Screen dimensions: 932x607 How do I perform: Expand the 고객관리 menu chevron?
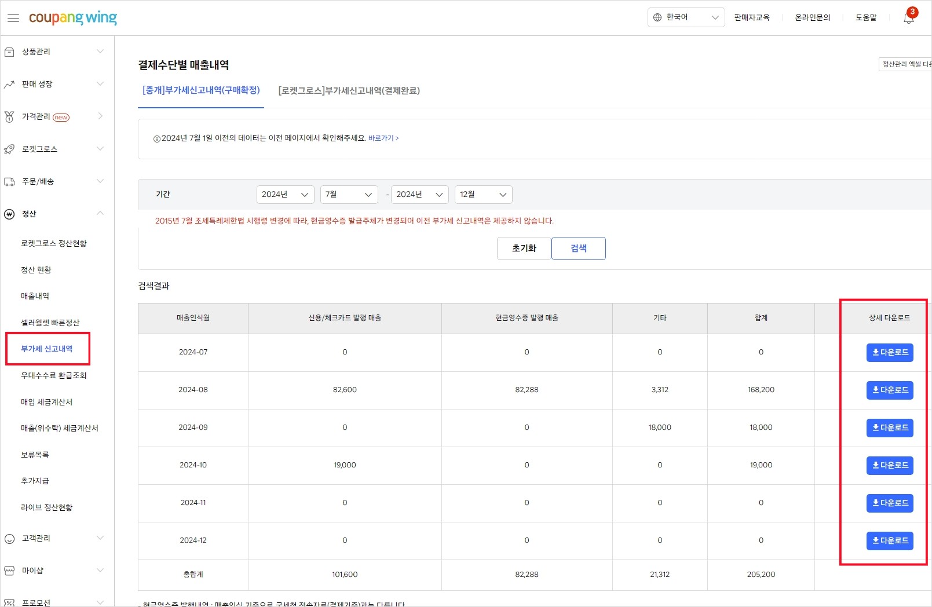coord(100,538)
